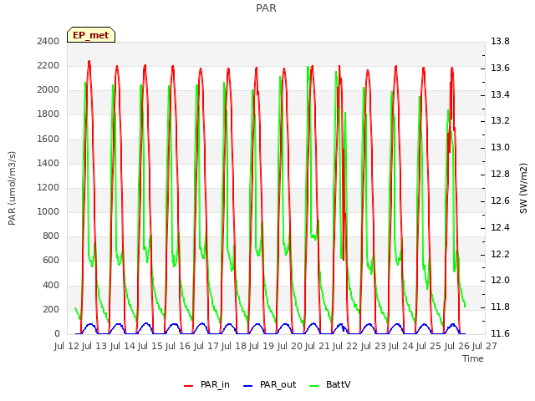Click the Jul 17 tick label
Image resolution: width=535 pixels, height=401 pixels.
coord(206,346)
